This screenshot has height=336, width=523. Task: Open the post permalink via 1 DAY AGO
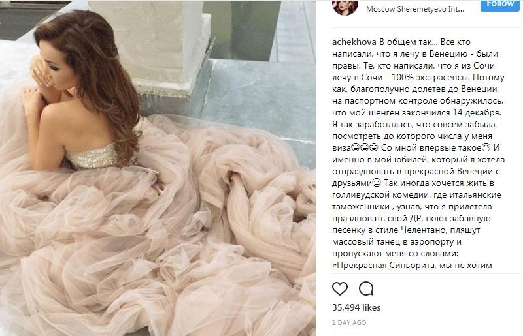point(349,322)
